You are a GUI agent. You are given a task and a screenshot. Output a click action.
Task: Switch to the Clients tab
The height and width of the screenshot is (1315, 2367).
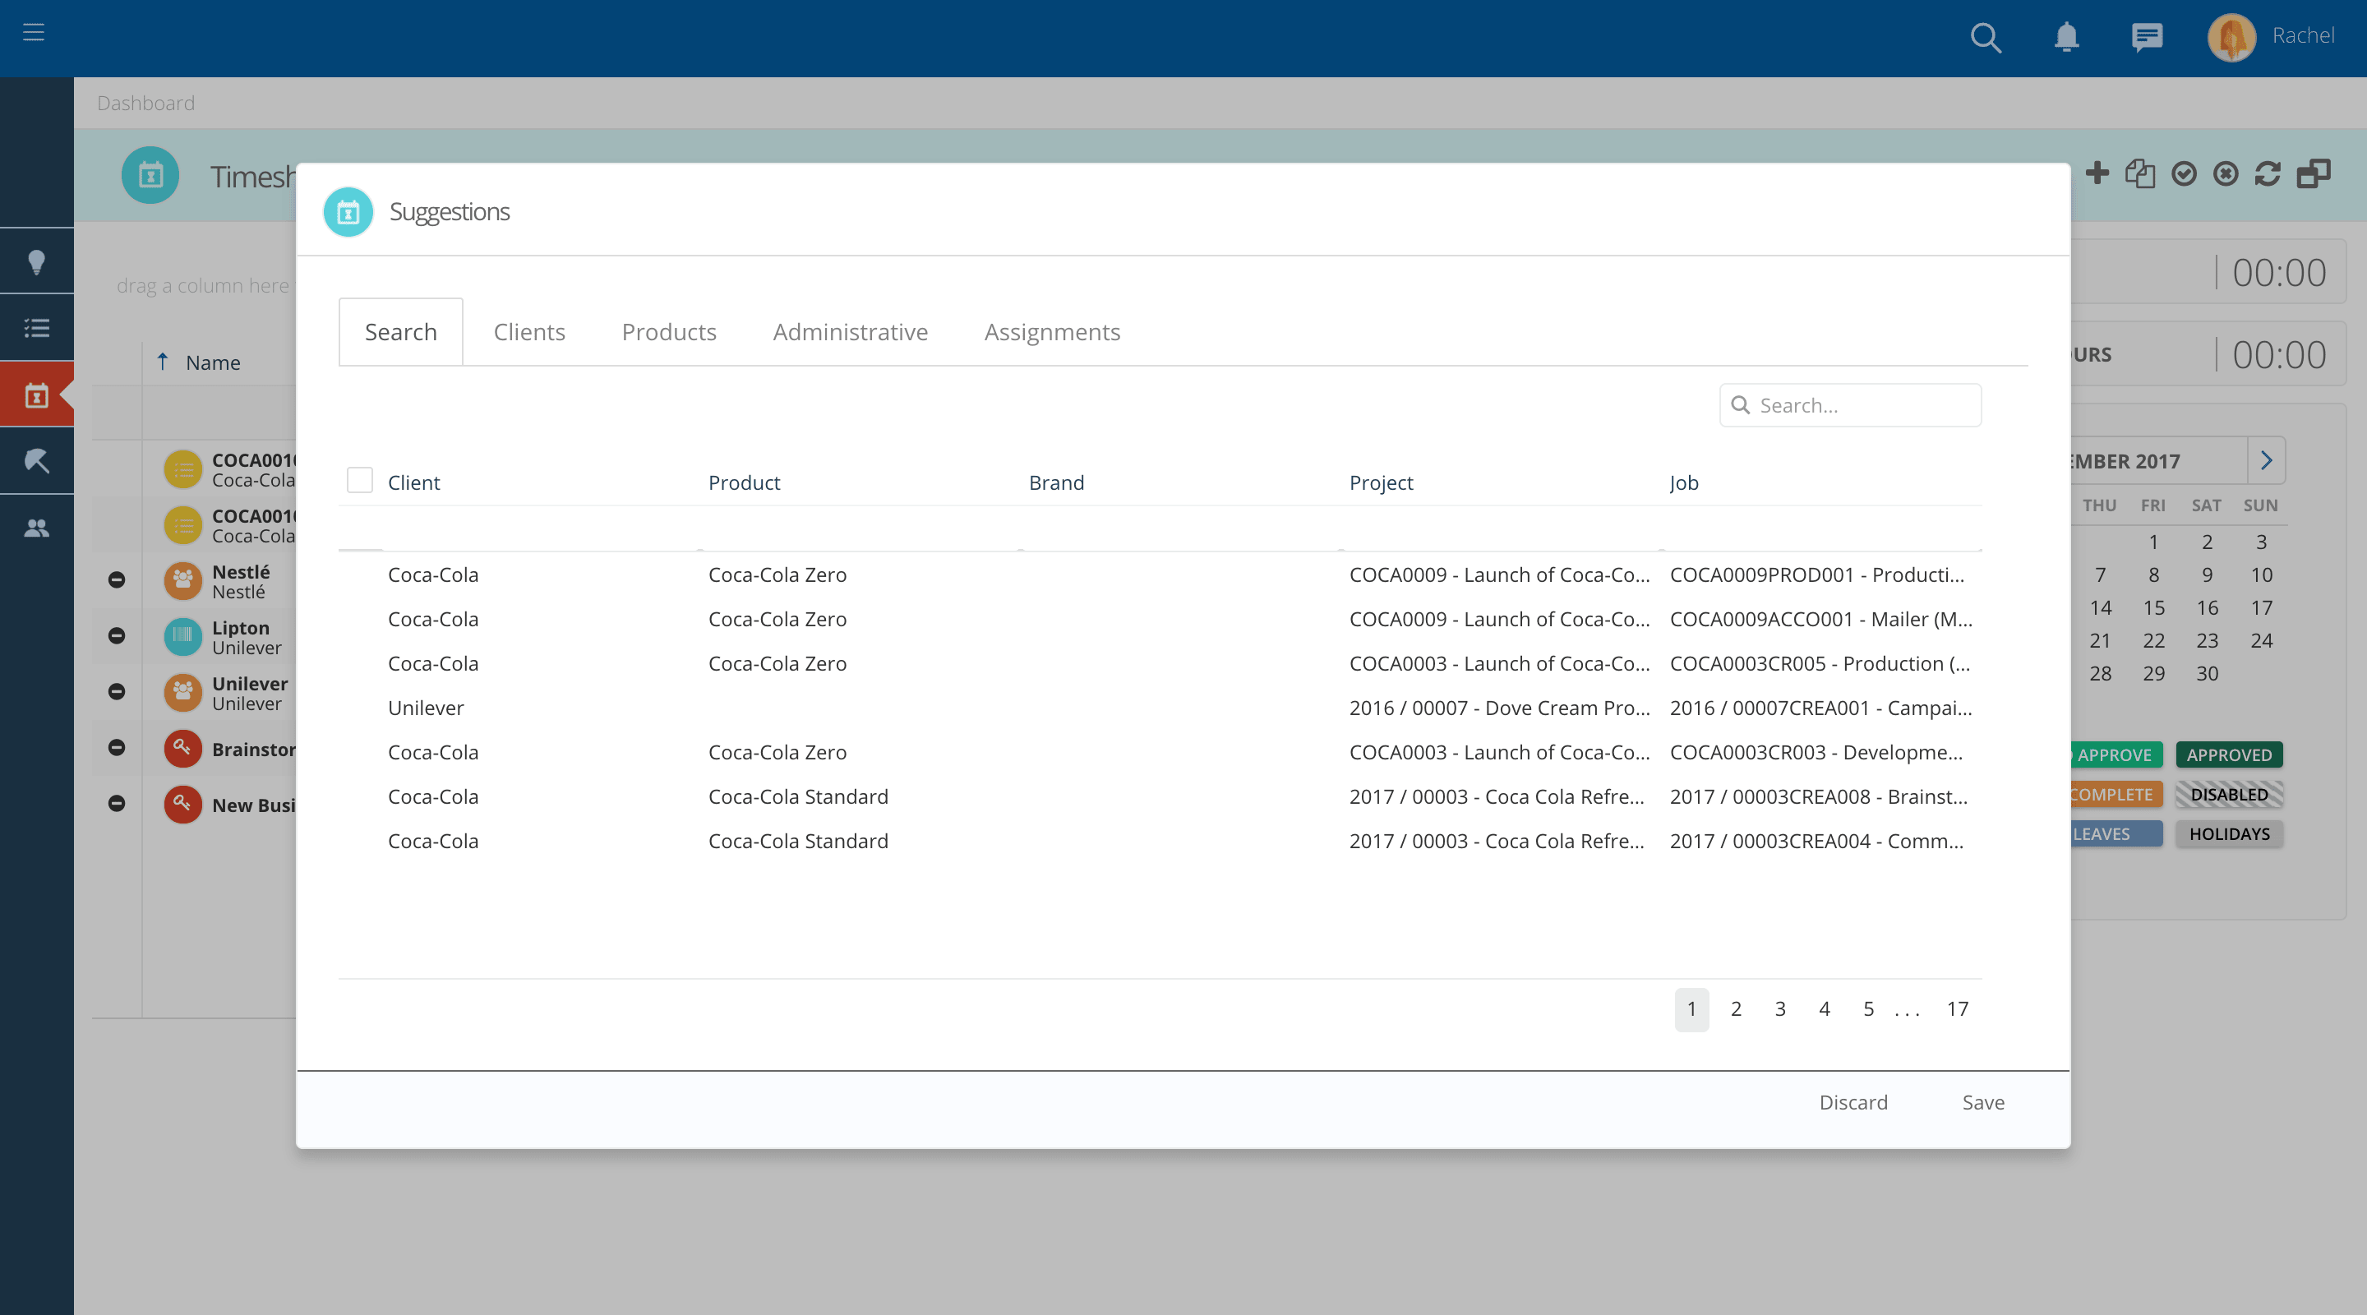tap(529, 332)
